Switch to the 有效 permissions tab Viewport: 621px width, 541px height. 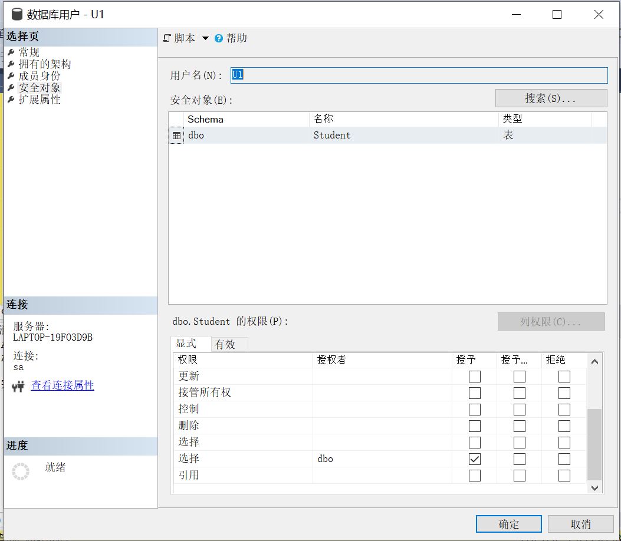click(229, 344)
